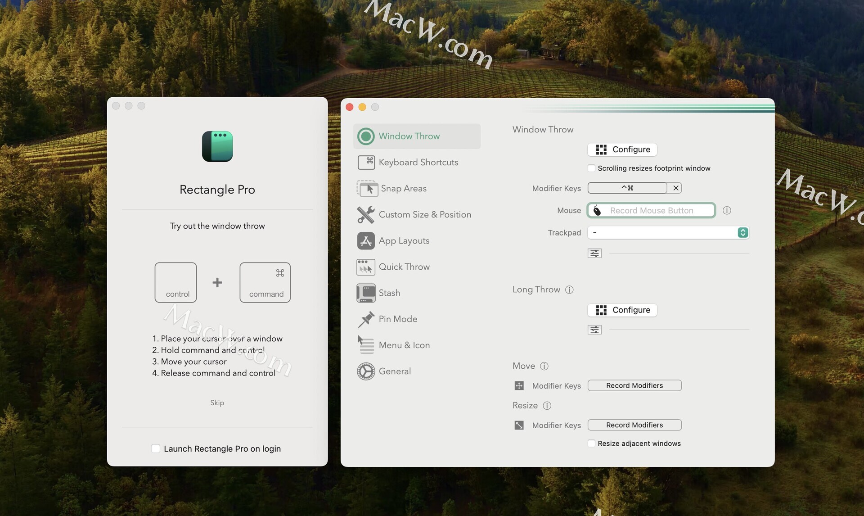Click the Custom Size & Position tools icon
This screenshot has height=516, width=864.
(x=366, y=215)
